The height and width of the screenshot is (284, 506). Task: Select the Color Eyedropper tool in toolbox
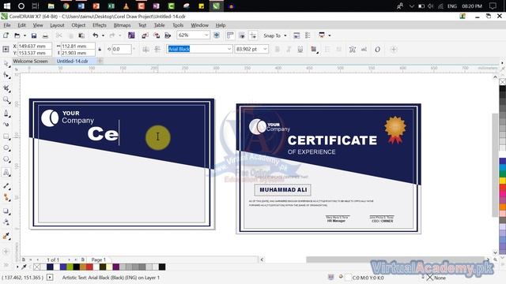(x=6, y=236)
